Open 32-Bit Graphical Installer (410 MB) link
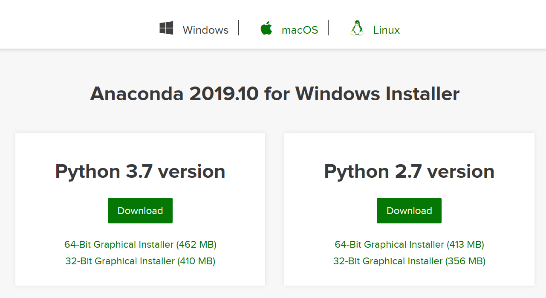 click(140, 261)
